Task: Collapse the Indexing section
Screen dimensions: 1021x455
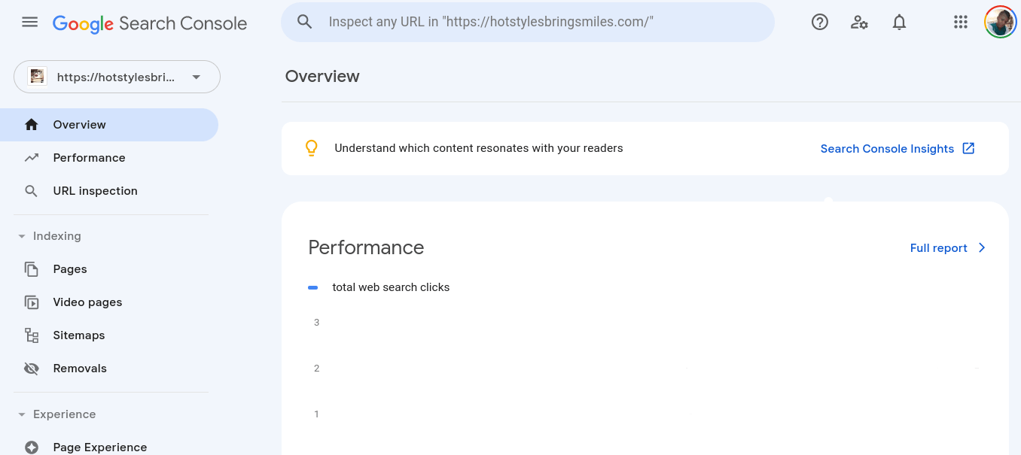Action: pos(21,235)
